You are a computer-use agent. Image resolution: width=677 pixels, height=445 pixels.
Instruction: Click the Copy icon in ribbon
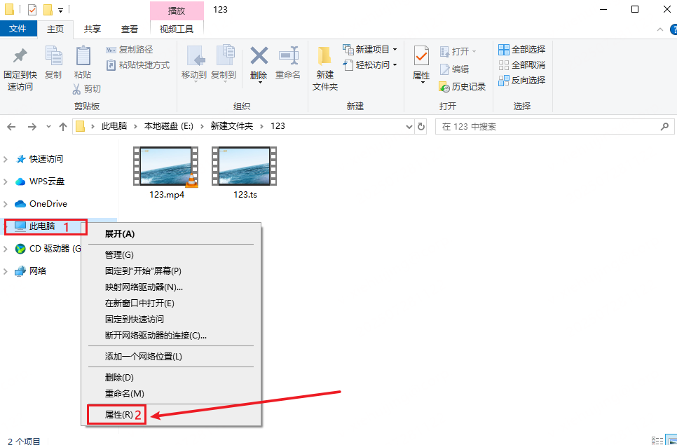tap(53, 56)
